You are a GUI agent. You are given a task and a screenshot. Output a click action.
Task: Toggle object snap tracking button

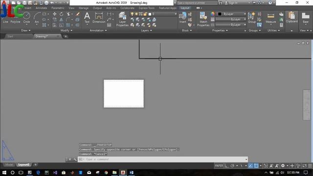250,166
